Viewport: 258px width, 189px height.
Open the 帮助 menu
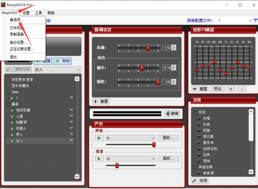pos(51,13)
